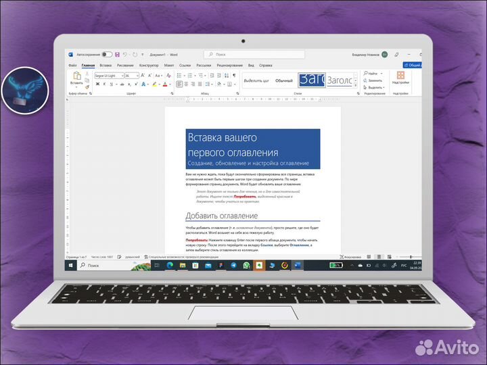Click the Copy icon in clipboard group

87,80
